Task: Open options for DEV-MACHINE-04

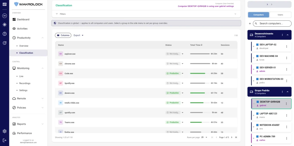Action: point(287,58)
